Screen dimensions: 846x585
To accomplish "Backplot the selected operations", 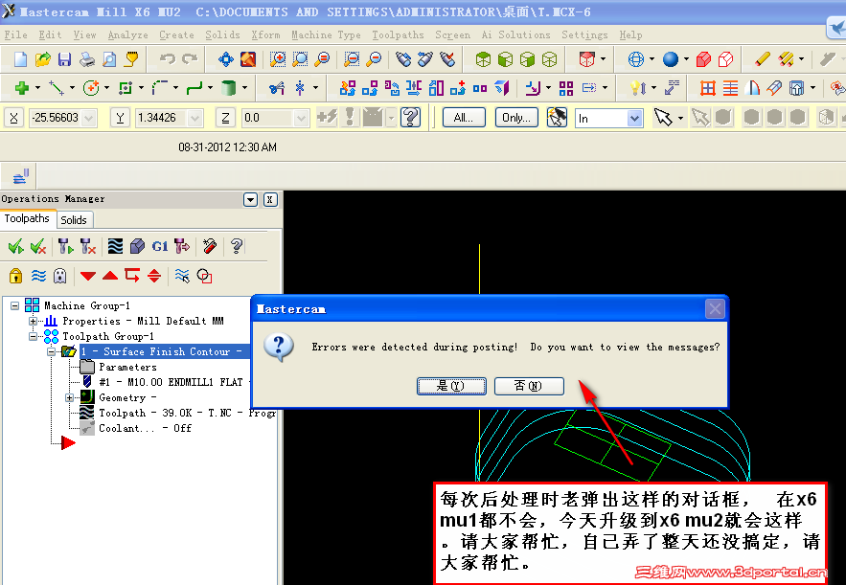I will 115,246.
